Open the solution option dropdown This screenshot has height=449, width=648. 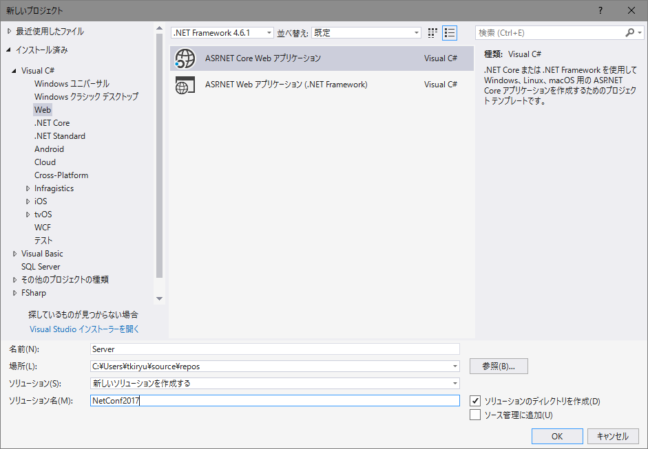pyautogui.click(x=454, y=384)
